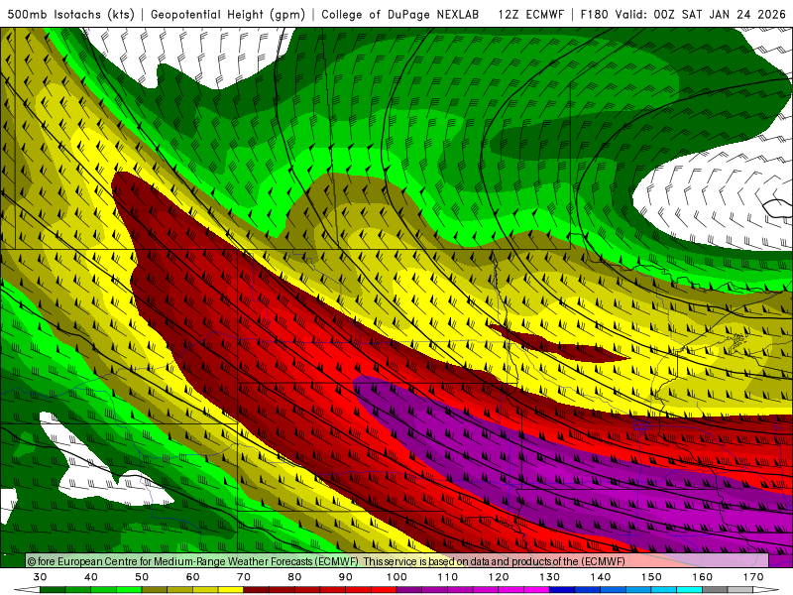The height and width of the screenshot is (595, 793).
Task: Pick the bright lime green 45-50 kt swatch
Action: (x=129, y=590)
